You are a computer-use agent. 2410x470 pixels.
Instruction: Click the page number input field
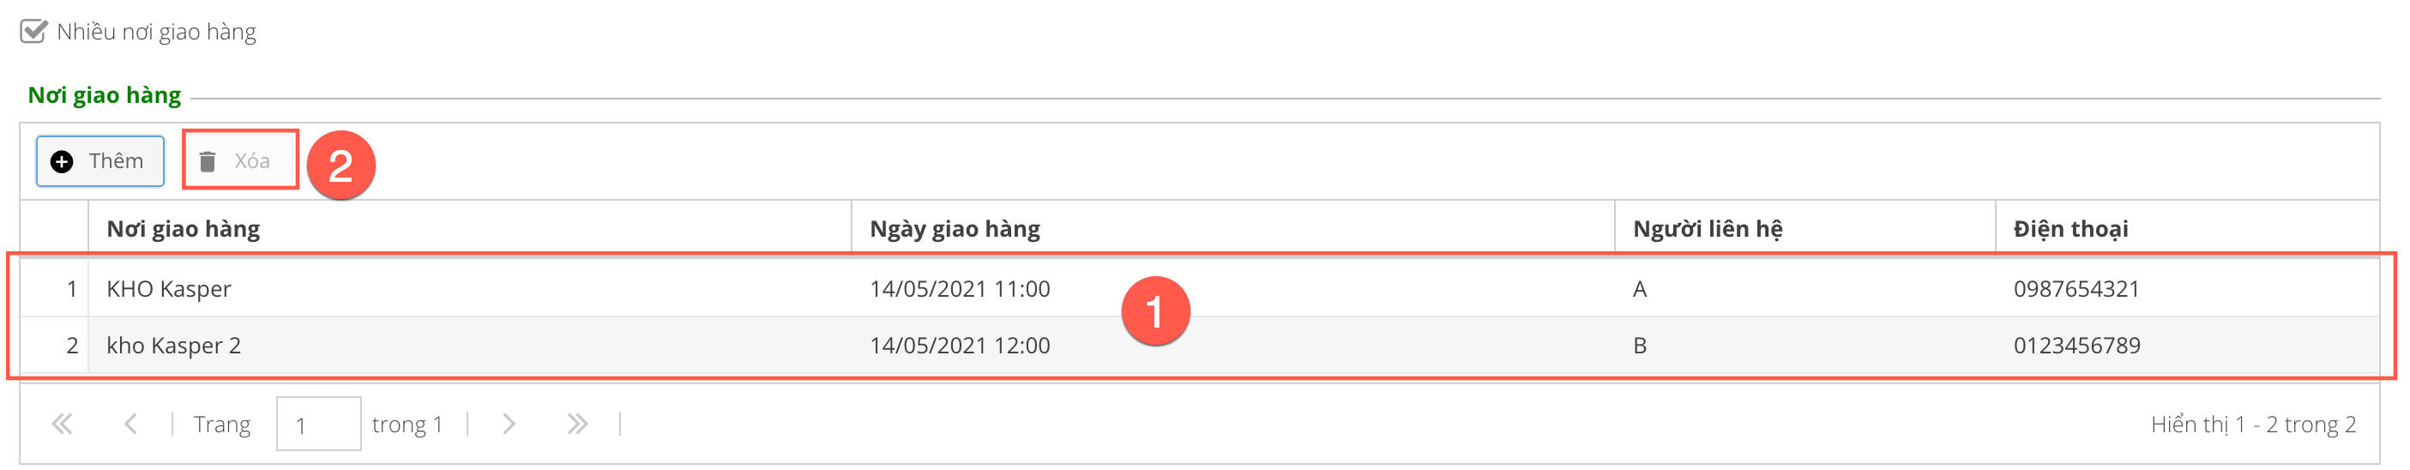[x=318, y=425]
